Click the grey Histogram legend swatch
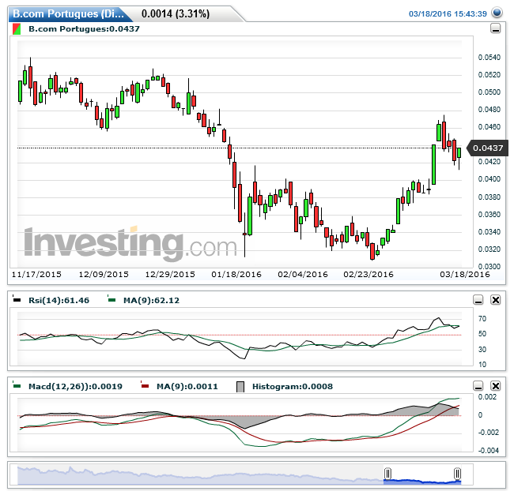The image size is (514, 495). click(x=240, y=387)
